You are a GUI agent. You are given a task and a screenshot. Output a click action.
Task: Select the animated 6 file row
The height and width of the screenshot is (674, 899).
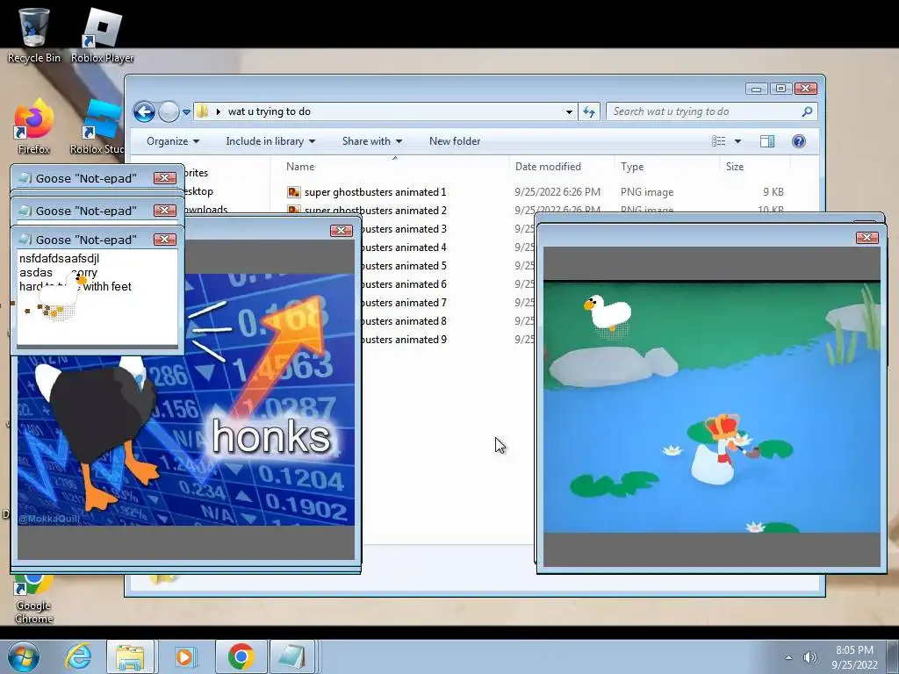pos(404,283)
